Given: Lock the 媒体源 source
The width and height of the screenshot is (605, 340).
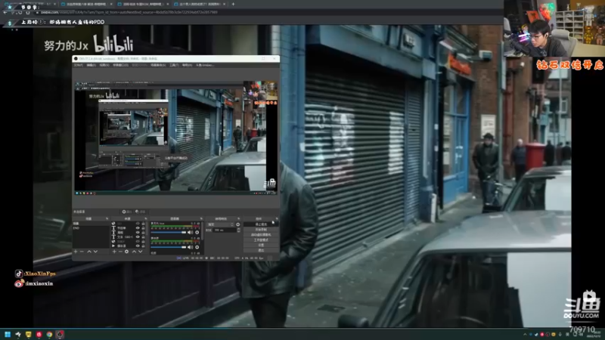Looking at the screenshot, I should click(x=143, y=246).
